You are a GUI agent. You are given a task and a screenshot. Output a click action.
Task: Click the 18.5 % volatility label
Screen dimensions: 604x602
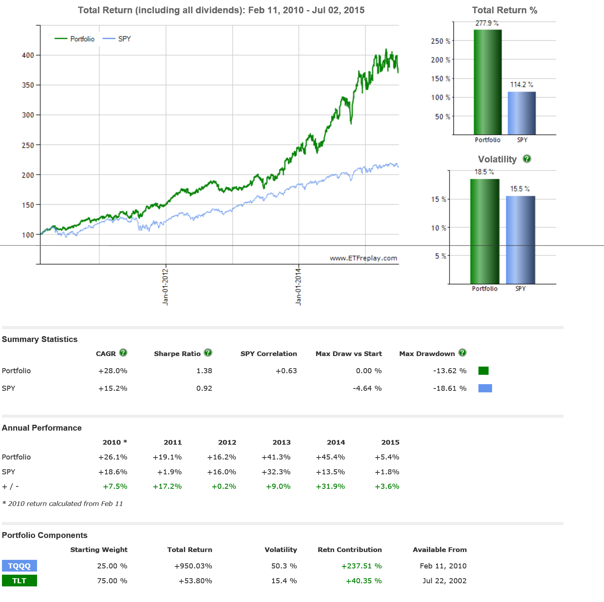(484, 172)
